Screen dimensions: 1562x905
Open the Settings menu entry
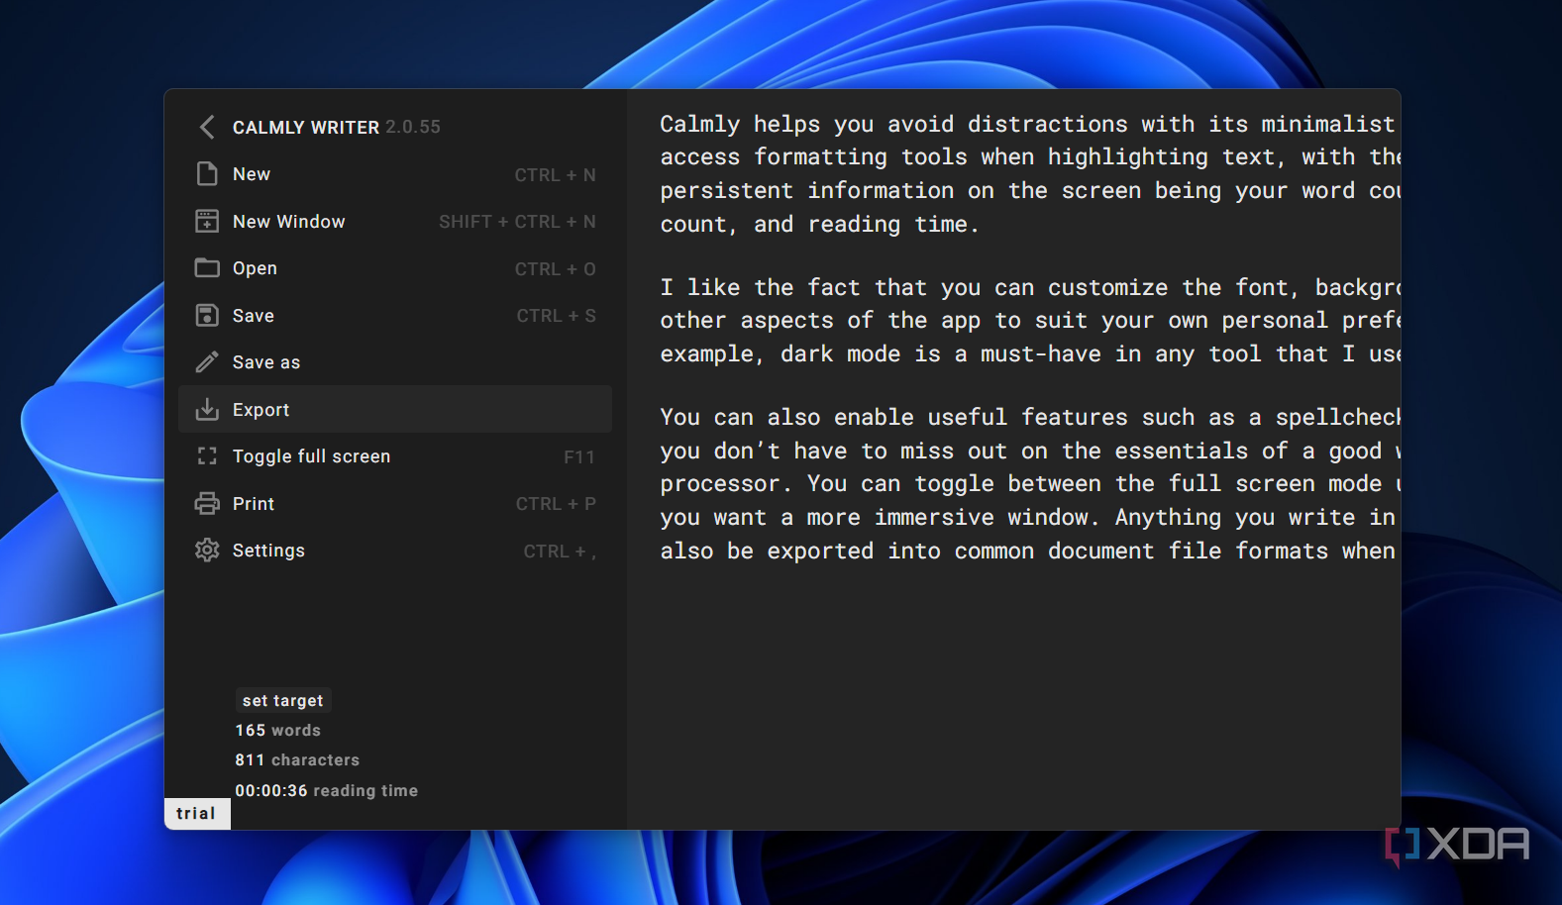coord(395,551)
